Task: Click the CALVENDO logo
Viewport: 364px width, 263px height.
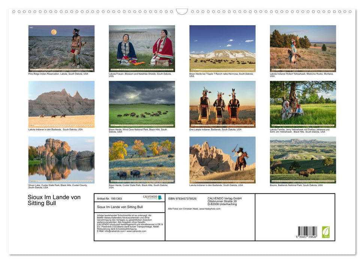Action: tap(150, 197)
